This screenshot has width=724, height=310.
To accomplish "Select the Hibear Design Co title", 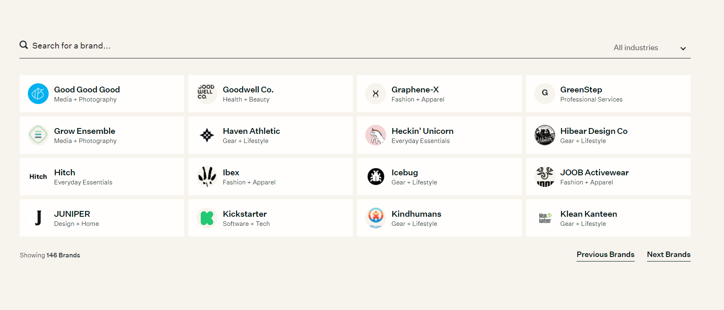I will point(594,131).
